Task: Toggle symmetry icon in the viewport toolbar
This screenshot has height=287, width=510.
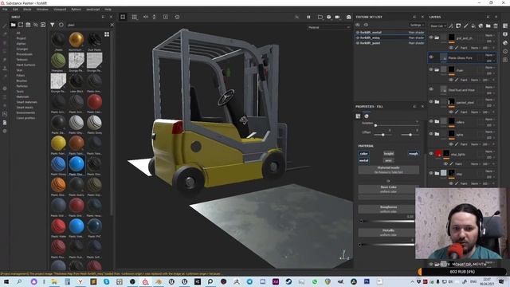Action: click(x=146, y=17)
